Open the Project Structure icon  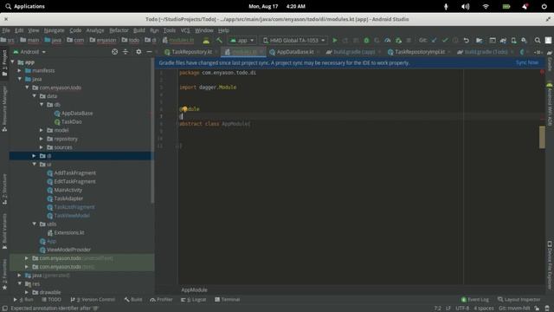[479, 41]
